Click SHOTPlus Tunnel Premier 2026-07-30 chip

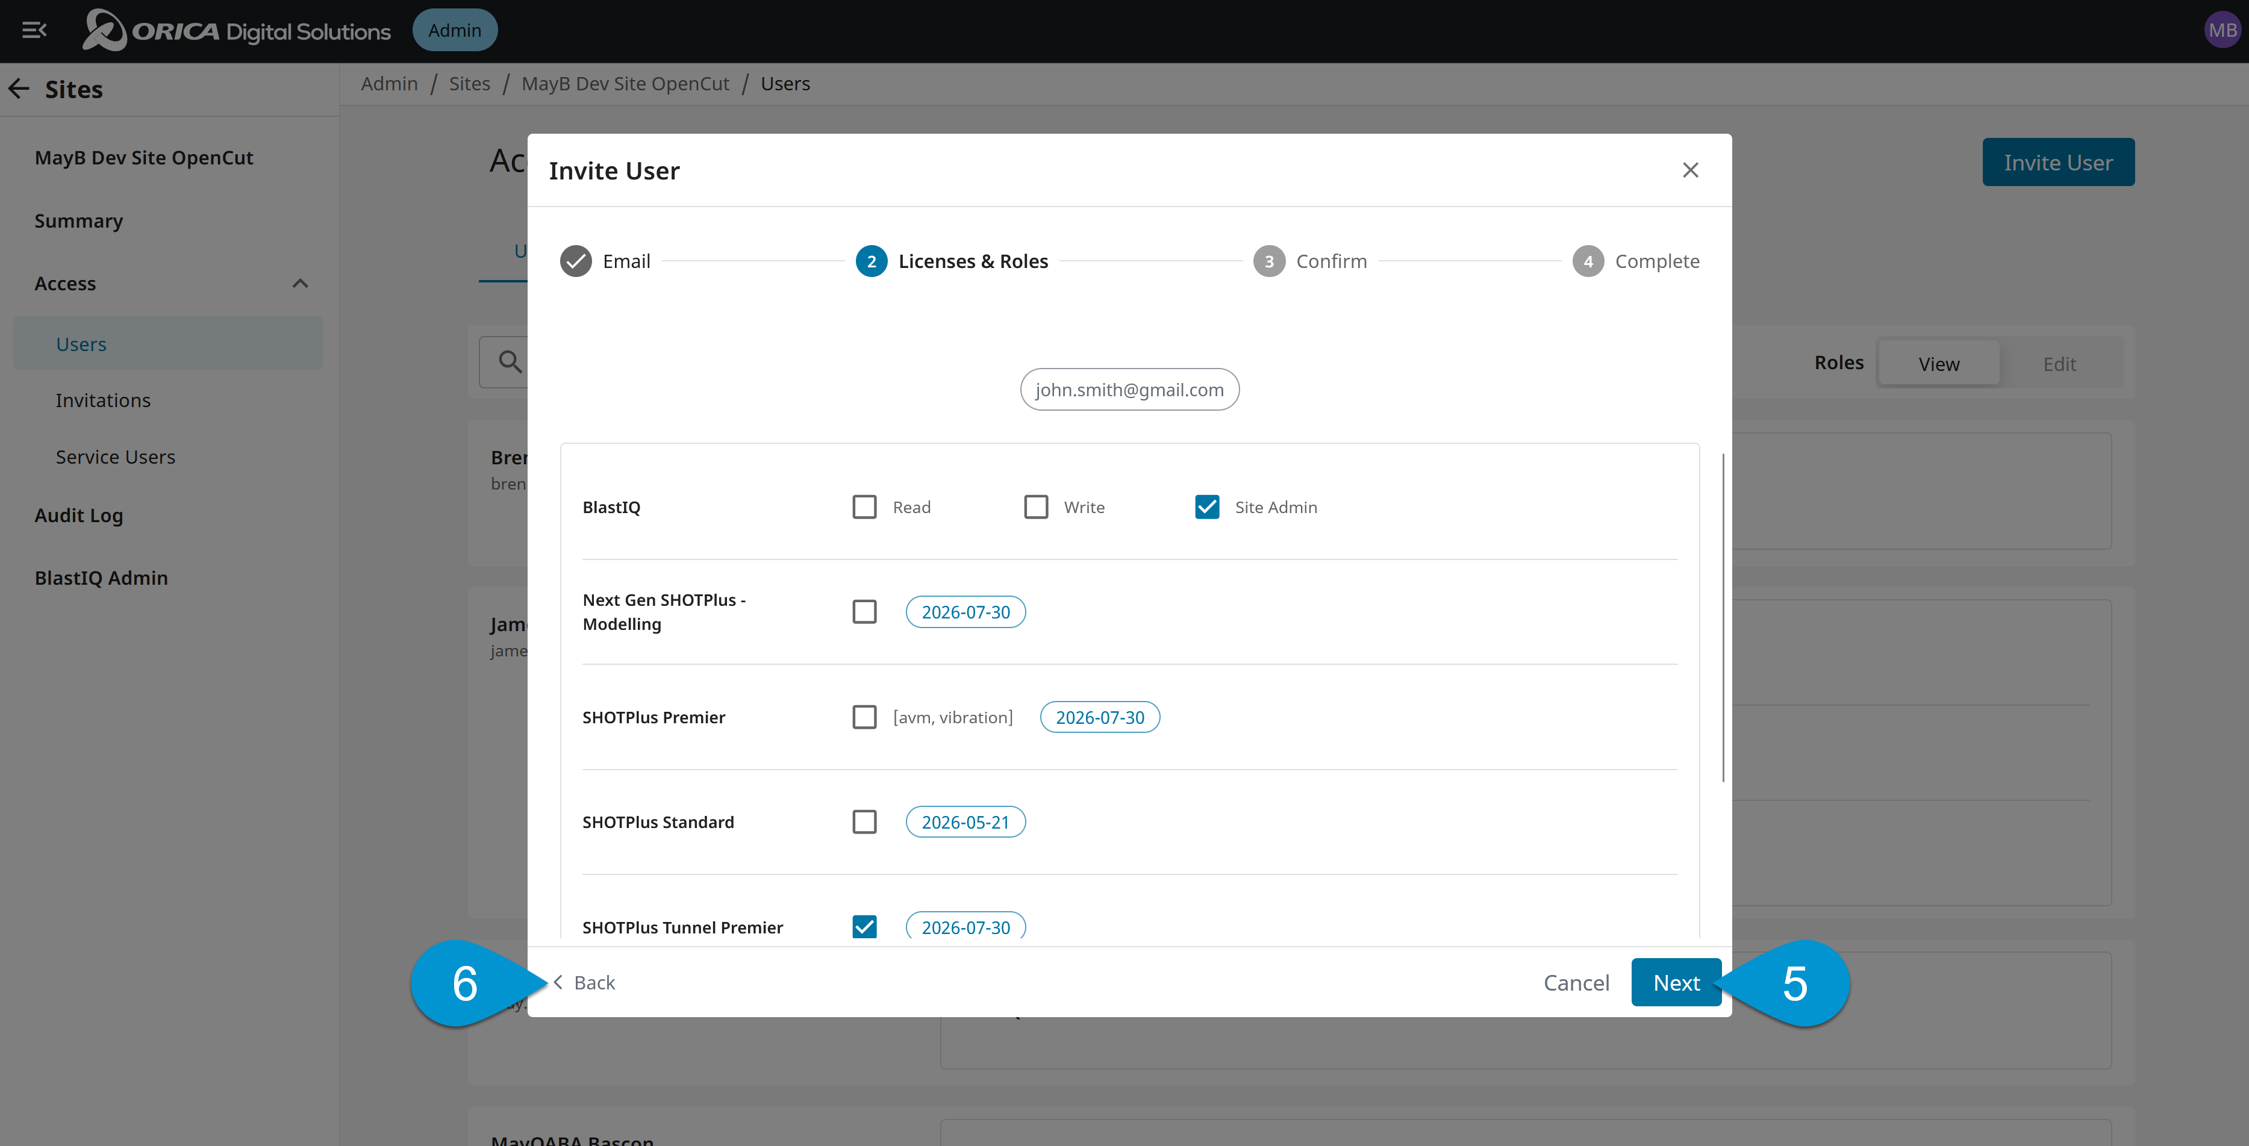(965, 927)
